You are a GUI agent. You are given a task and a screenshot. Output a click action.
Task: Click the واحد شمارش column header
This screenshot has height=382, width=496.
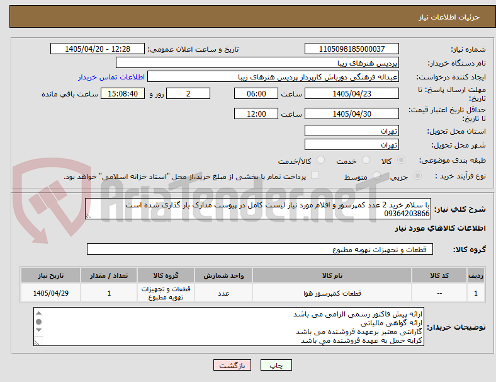pos(223,275)
